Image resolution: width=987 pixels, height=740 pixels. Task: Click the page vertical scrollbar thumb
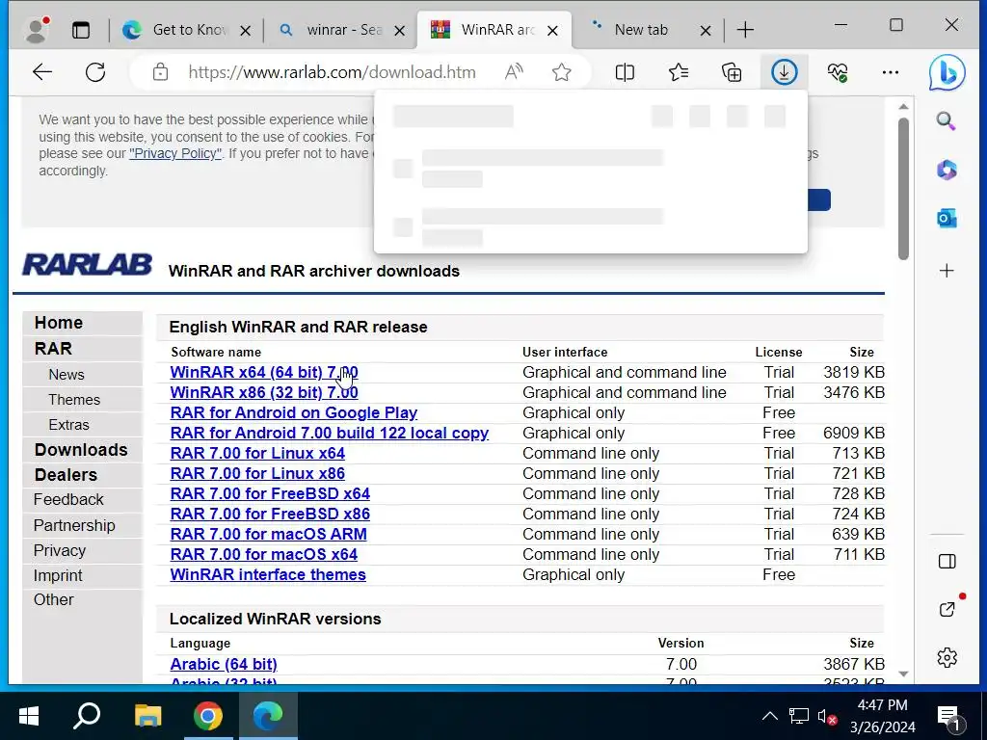(x=903, y=189)
